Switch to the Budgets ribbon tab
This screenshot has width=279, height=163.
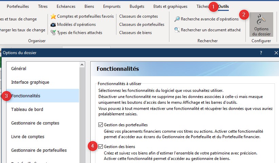tap(136, 6)
